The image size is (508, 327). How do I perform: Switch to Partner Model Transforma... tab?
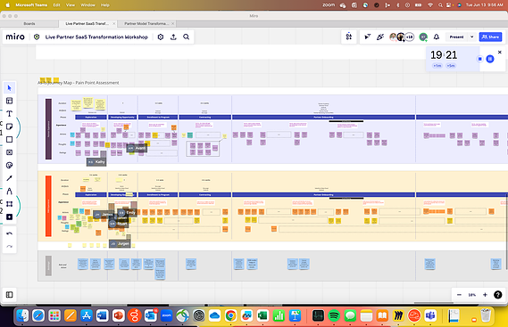pos(146,23)
